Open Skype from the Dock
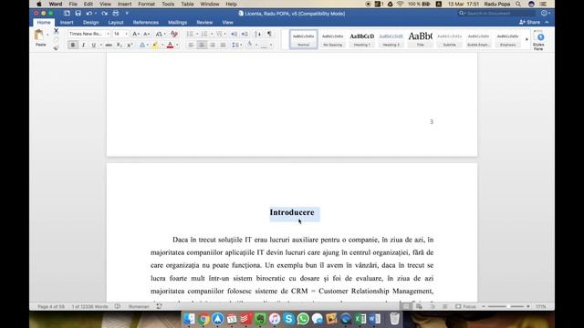The image size is (584, 328). 288,319
